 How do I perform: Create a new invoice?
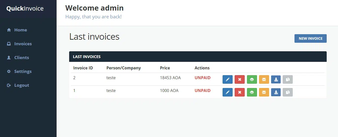point(310,38)
